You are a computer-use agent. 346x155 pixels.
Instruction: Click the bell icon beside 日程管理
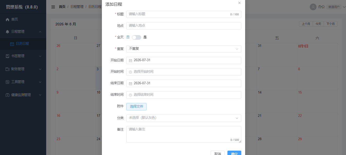[7, 32]
